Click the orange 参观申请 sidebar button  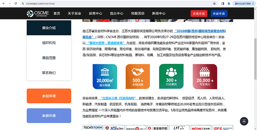49,96
